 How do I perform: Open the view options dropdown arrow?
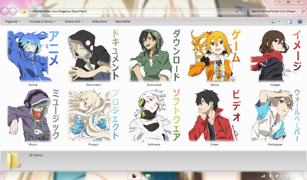click(279, 21)
